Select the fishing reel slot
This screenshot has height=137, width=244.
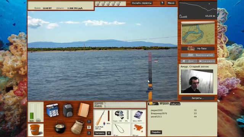(x=121, y=116)
